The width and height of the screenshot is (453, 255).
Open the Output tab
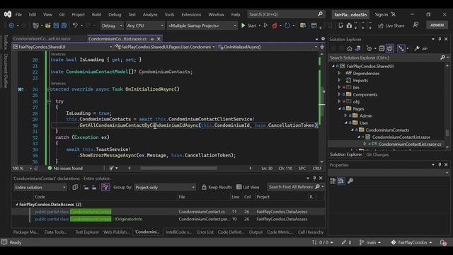256,232
